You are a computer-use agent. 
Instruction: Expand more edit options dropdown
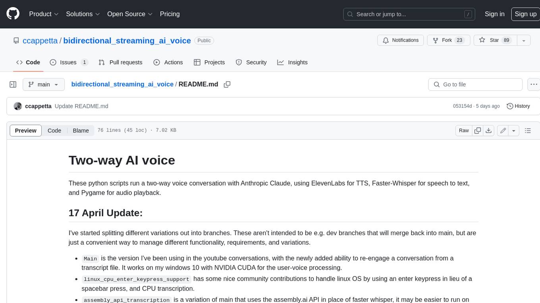(x=514, y=130)
